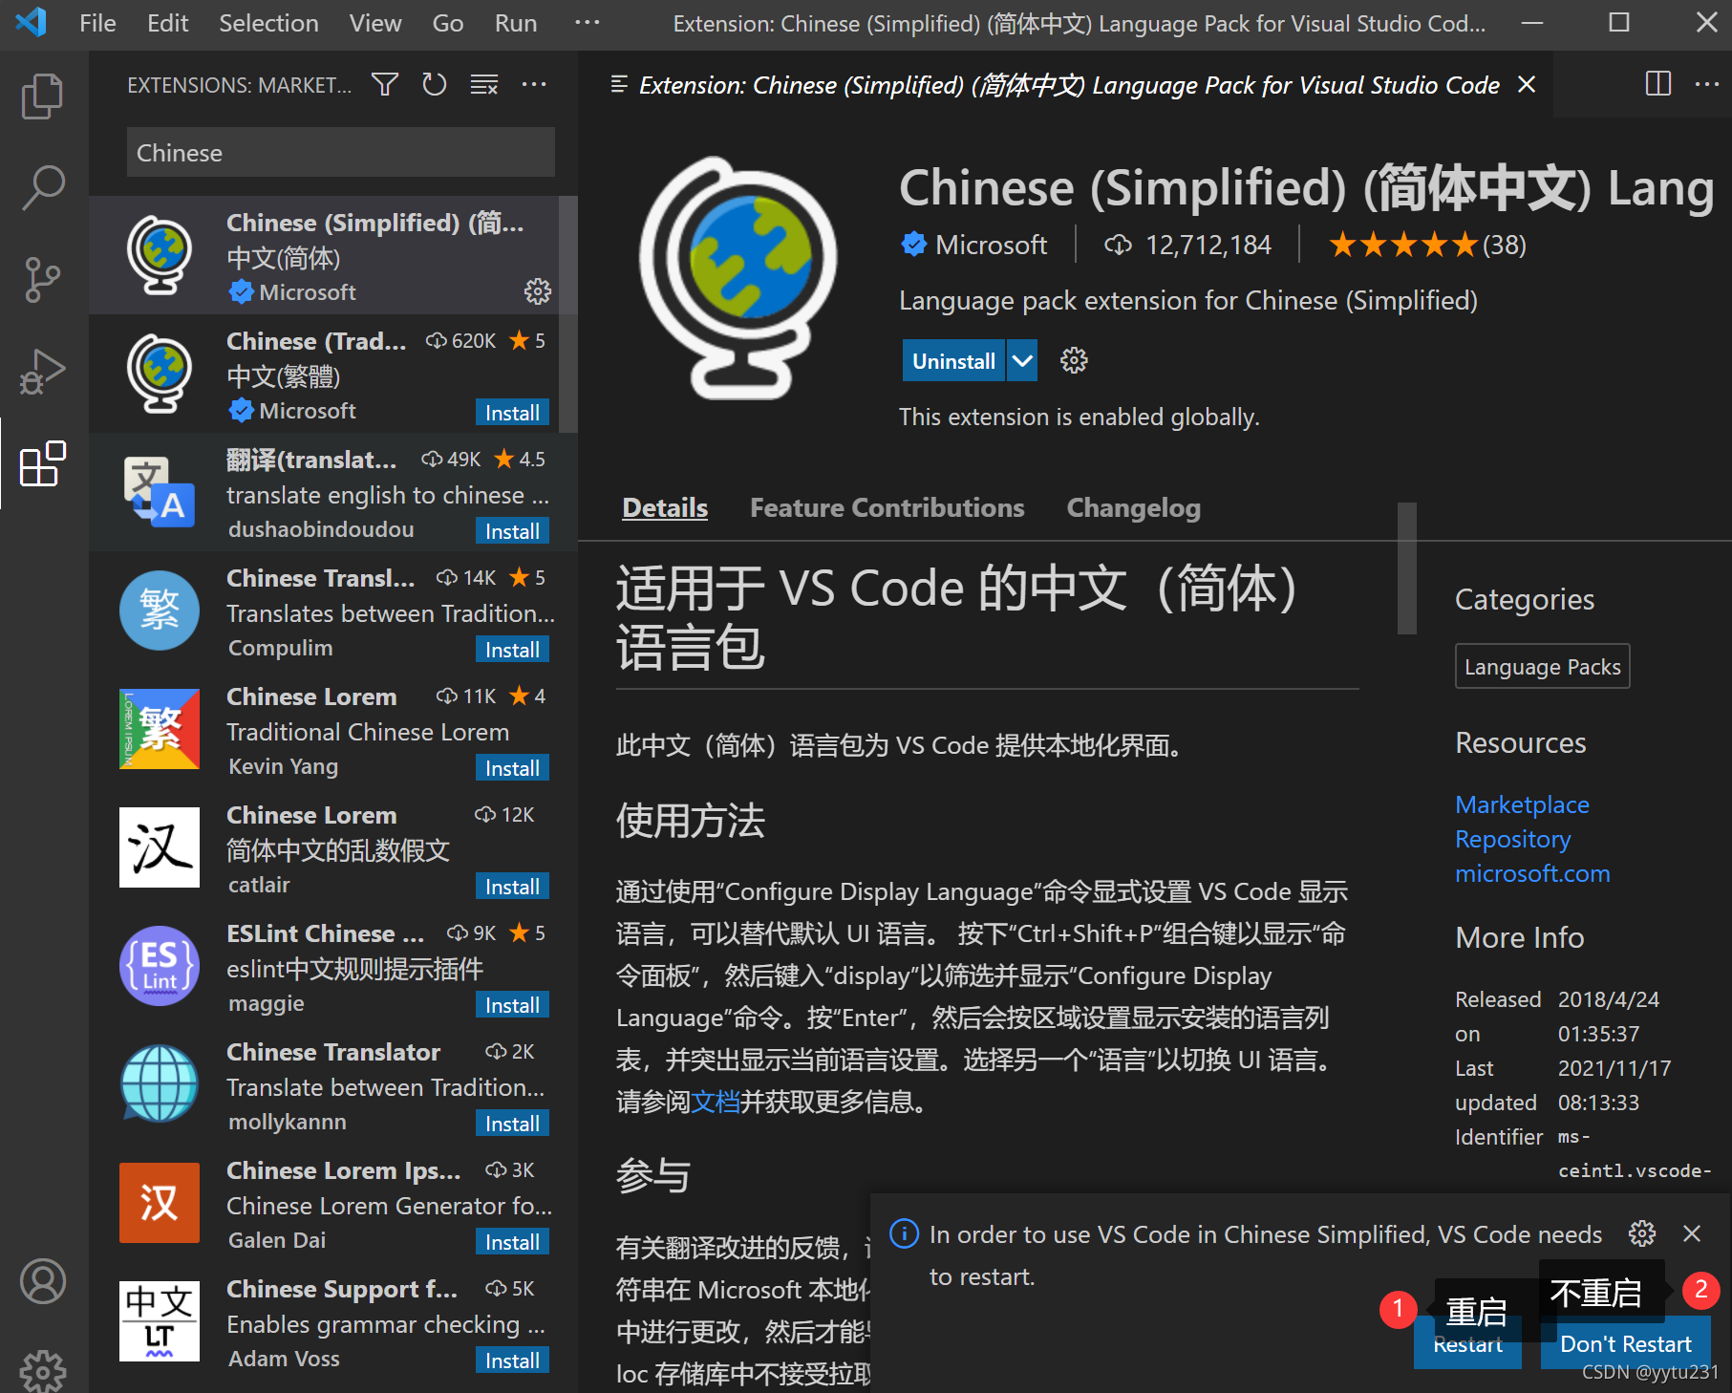Viewport: 1732px width, 1393px height.
Task: Clear extensions search results icon
Action: (484, 85)
